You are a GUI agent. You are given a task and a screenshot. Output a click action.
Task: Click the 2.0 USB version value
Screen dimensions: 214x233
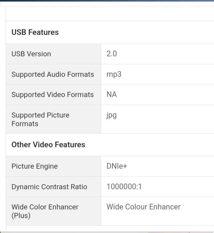(112, 53)
